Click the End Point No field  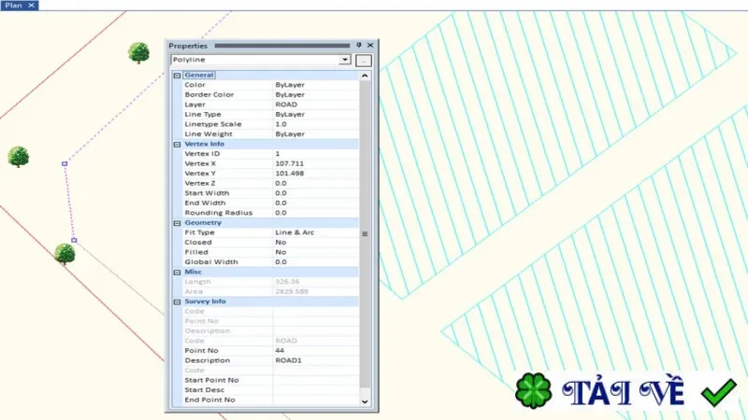316,400
